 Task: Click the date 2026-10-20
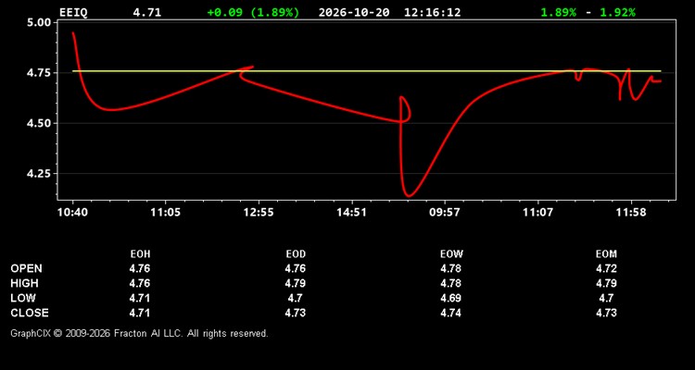354,12
